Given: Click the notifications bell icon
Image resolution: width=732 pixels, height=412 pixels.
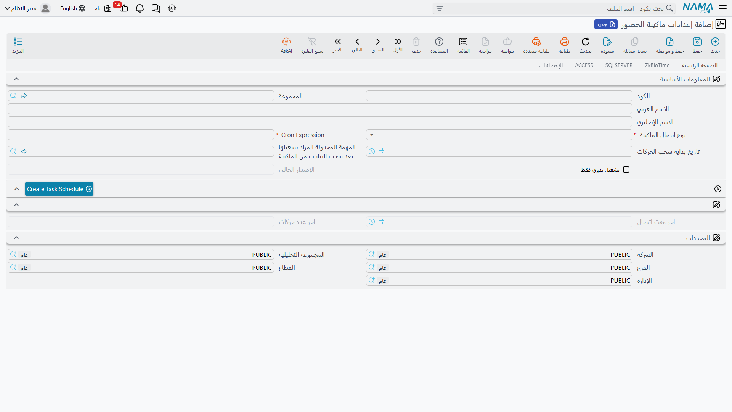Looking at the screenshot, I should pyautogui.click(x=140, y=8).
